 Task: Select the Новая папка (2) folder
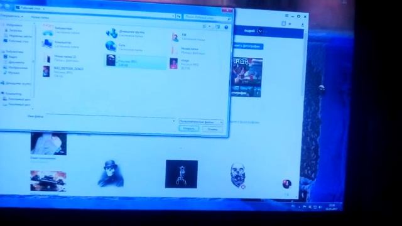tap(62, 58)
